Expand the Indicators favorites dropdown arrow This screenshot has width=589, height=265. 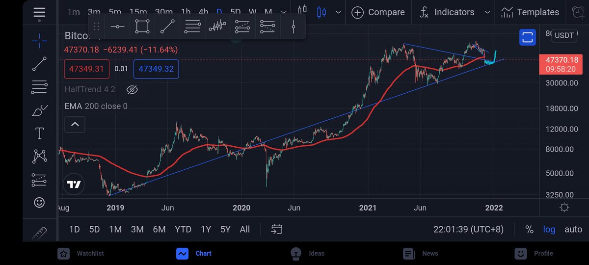tap(487, 12)
